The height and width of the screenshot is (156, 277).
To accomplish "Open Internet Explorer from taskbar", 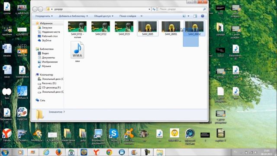I will click(x=46, y=152).
